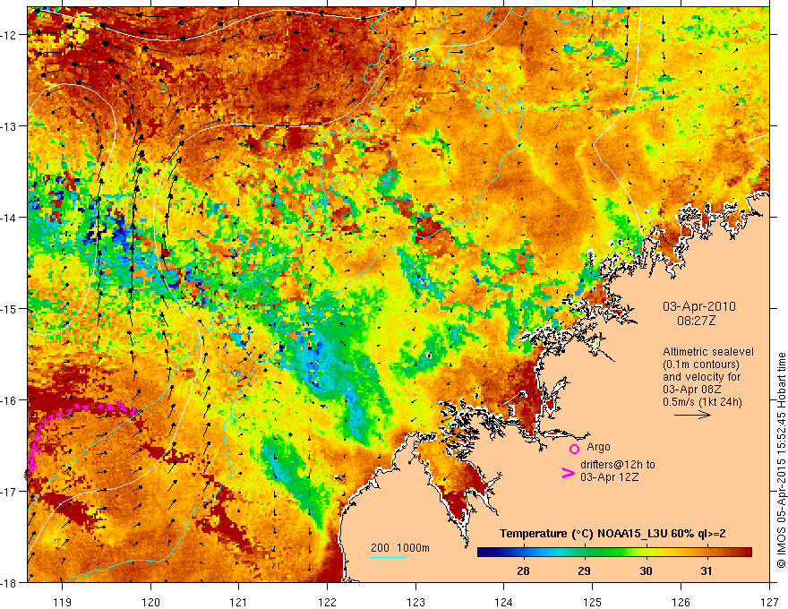Image resolution: width=788 pixels, height=609 pixels.
Task: Click the 'Altimetric sealevel' caption line
Action: 708,352
